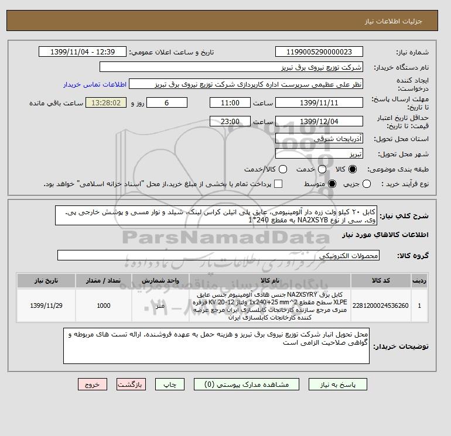Click the response deadline date field
The height and width of the screenshot is (436, 451).
click(x=319, y=102)
